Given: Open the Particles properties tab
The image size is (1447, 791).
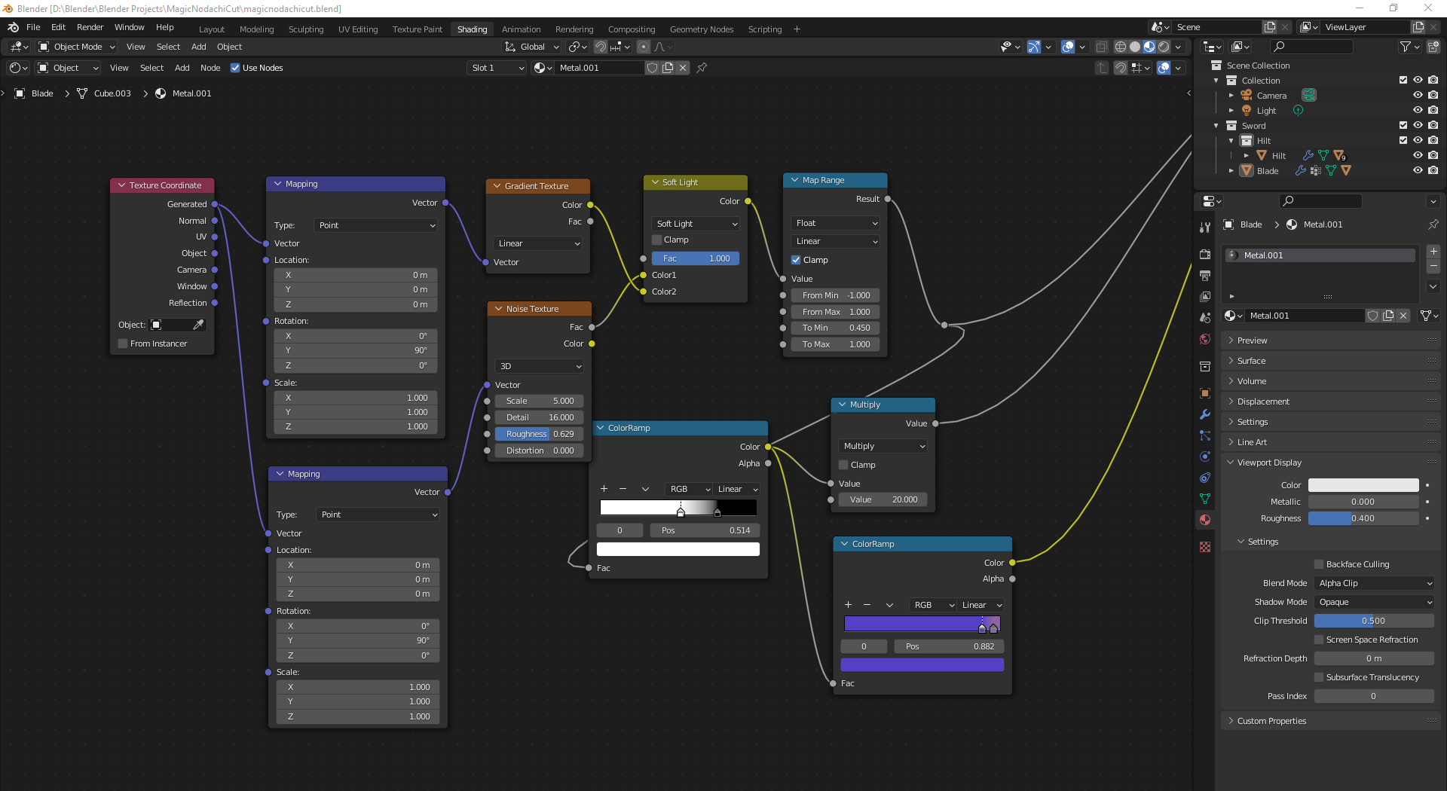Looking at the screenshot, I should 1205,435.
